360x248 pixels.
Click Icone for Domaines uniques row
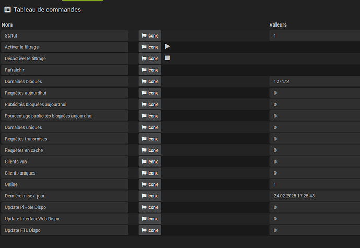(x=150, y=127)
